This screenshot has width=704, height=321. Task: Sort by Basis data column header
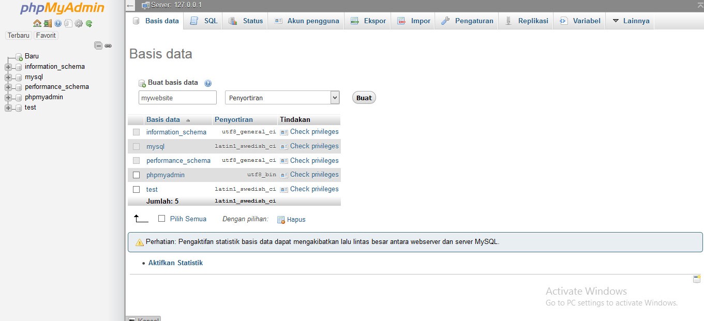coord(163,120)
